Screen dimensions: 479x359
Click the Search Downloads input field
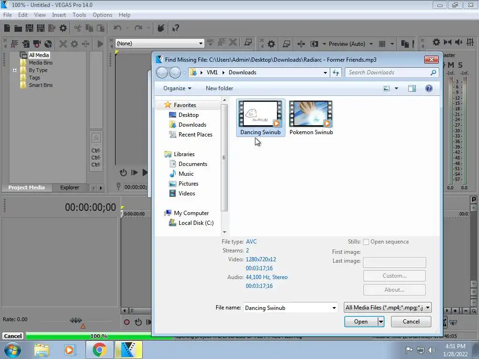(x=388, y=72)
